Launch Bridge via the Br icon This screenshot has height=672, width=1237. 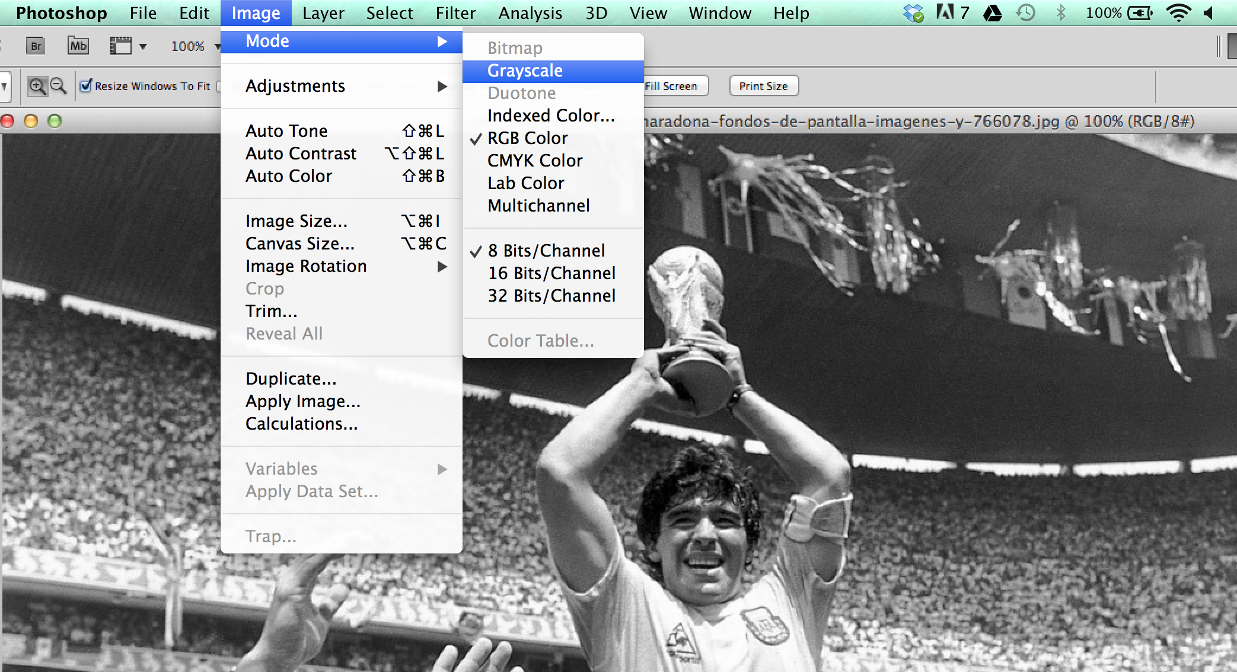click(36, 46)
